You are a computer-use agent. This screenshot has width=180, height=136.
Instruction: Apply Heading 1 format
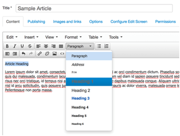tap(89, 82)
